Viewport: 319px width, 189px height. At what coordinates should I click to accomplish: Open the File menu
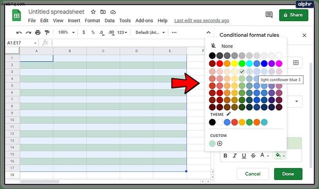(x=32, y=21)
